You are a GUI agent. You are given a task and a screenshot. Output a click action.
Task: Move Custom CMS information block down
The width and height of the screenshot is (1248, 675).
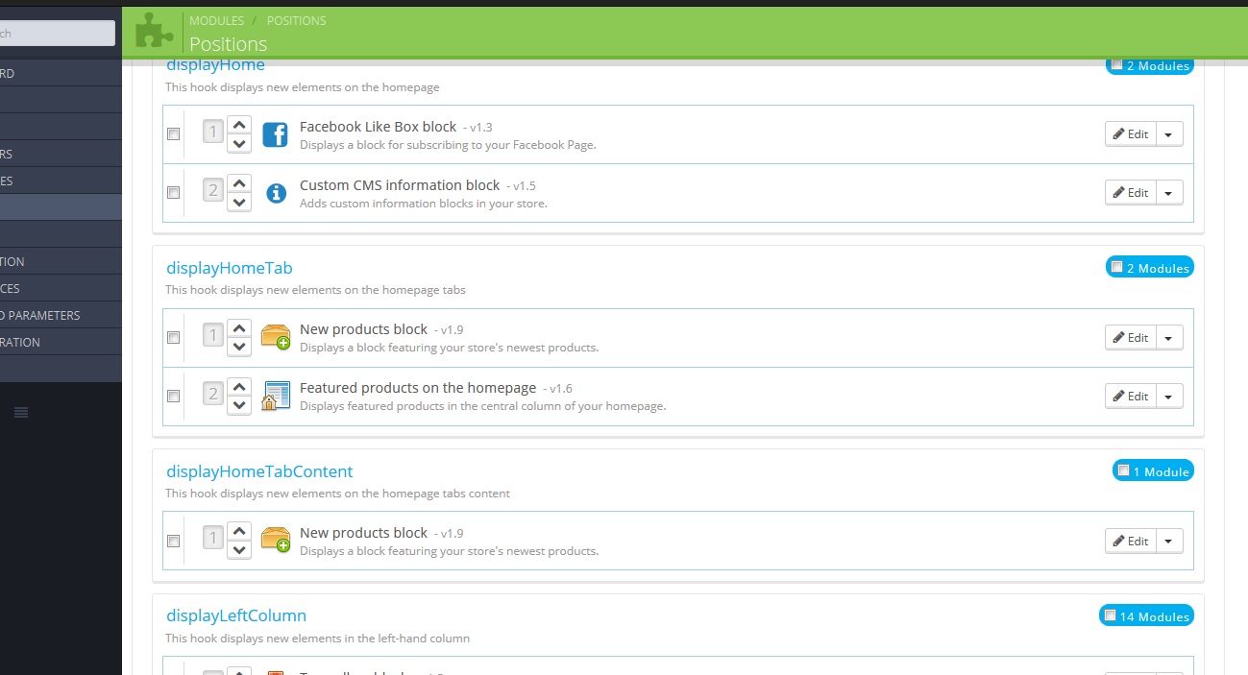tap(239, 202)
